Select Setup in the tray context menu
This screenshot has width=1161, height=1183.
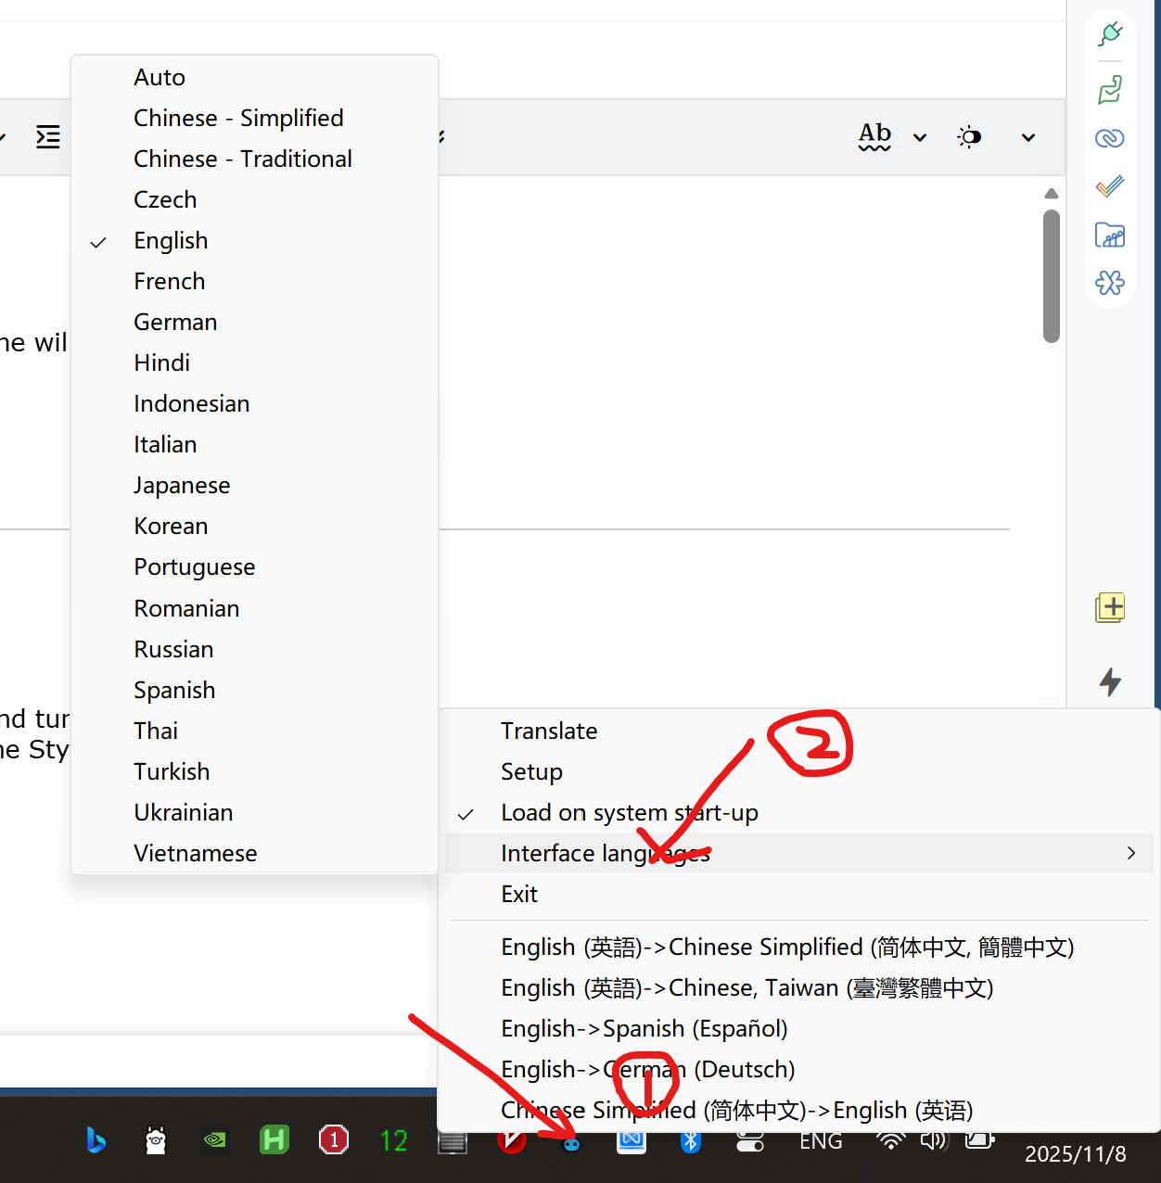tap(531, 772)
